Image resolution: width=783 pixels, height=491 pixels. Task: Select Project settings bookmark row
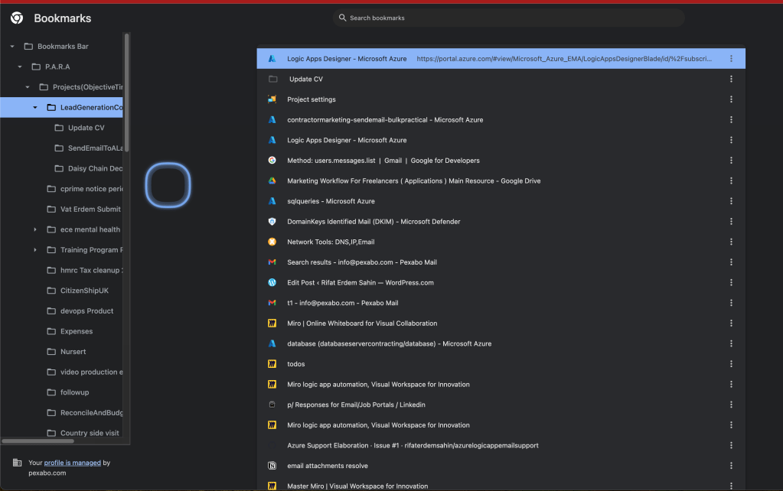point(501,99)
